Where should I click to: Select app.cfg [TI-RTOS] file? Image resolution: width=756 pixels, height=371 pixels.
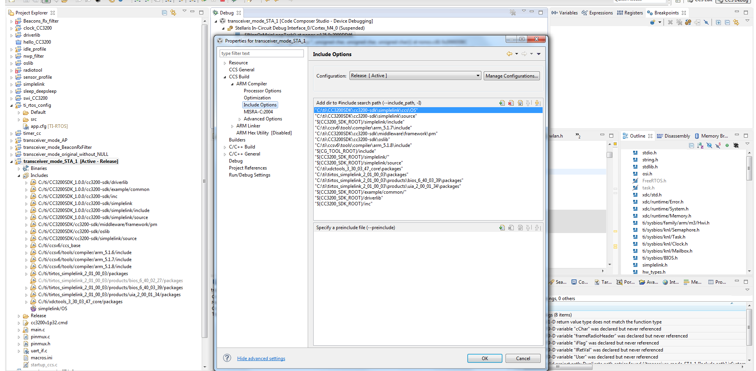click(x=49, y=126)
